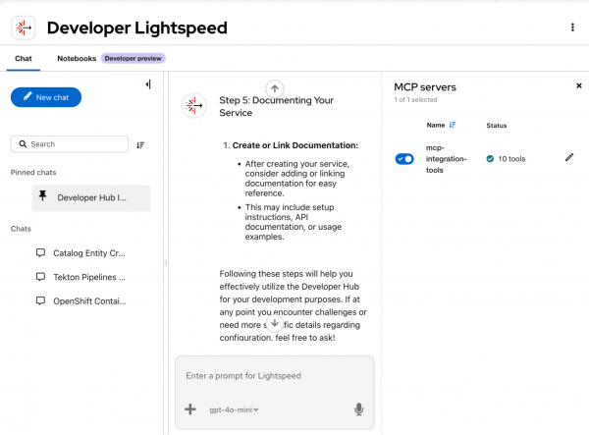Image resolution: width=589 pixels, height=435 pixels.
Task: Click the mcp-integration-tools server name
Action: [x=446, y=159]
